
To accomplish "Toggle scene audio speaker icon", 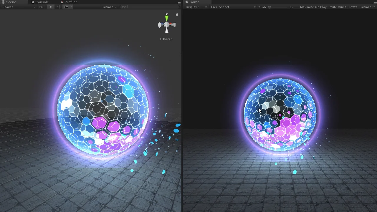I will [x=58, y=7].
